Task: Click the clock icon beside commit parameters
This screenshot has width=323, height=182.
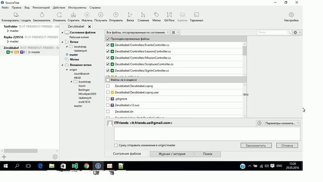Action: coord(259,123)
